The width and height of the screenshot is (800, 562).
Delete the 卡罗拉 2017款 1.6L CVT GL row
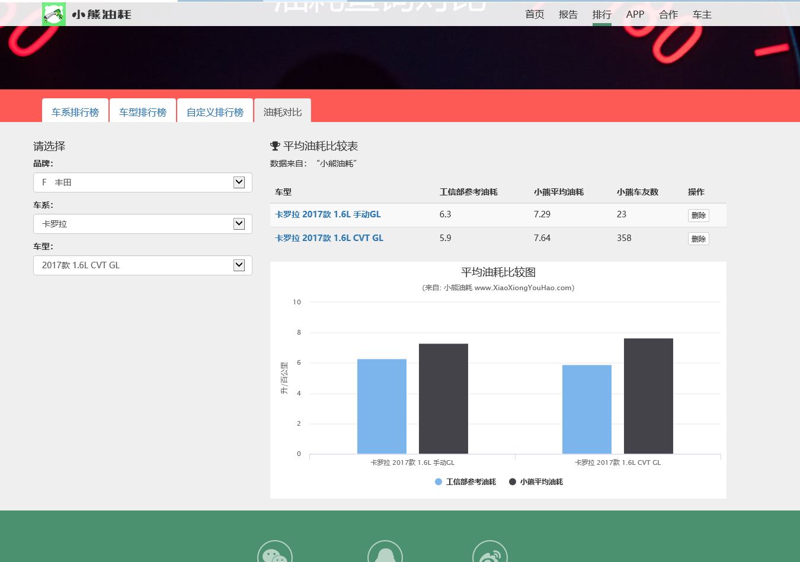pyautogui.click(x=699, y=239)
